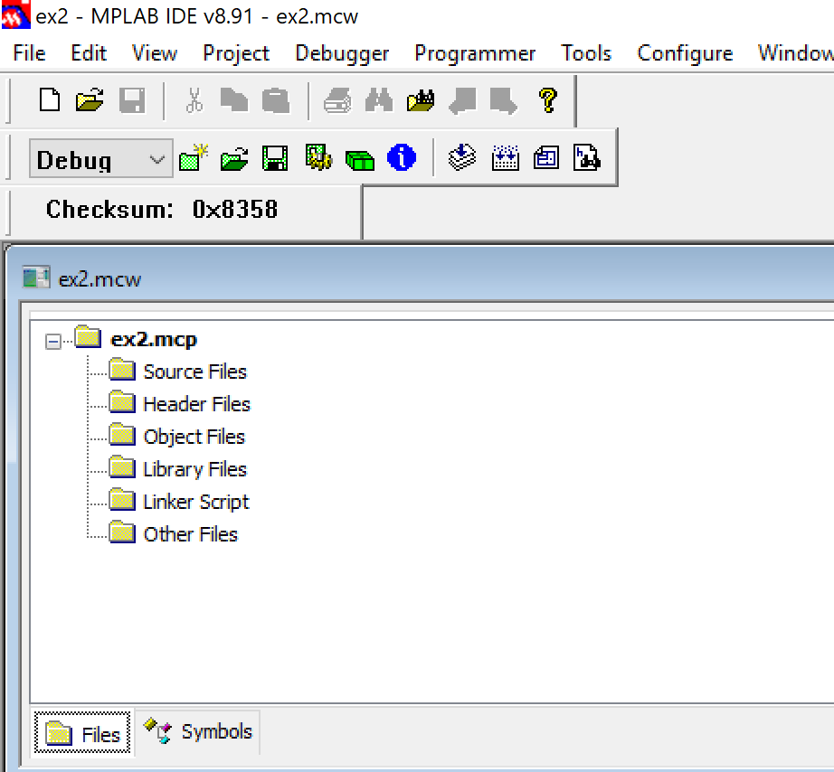The height and width of the screenshot is (772, 834).
Task: Click the blue Info circle icon
Action: click(402, 157)
